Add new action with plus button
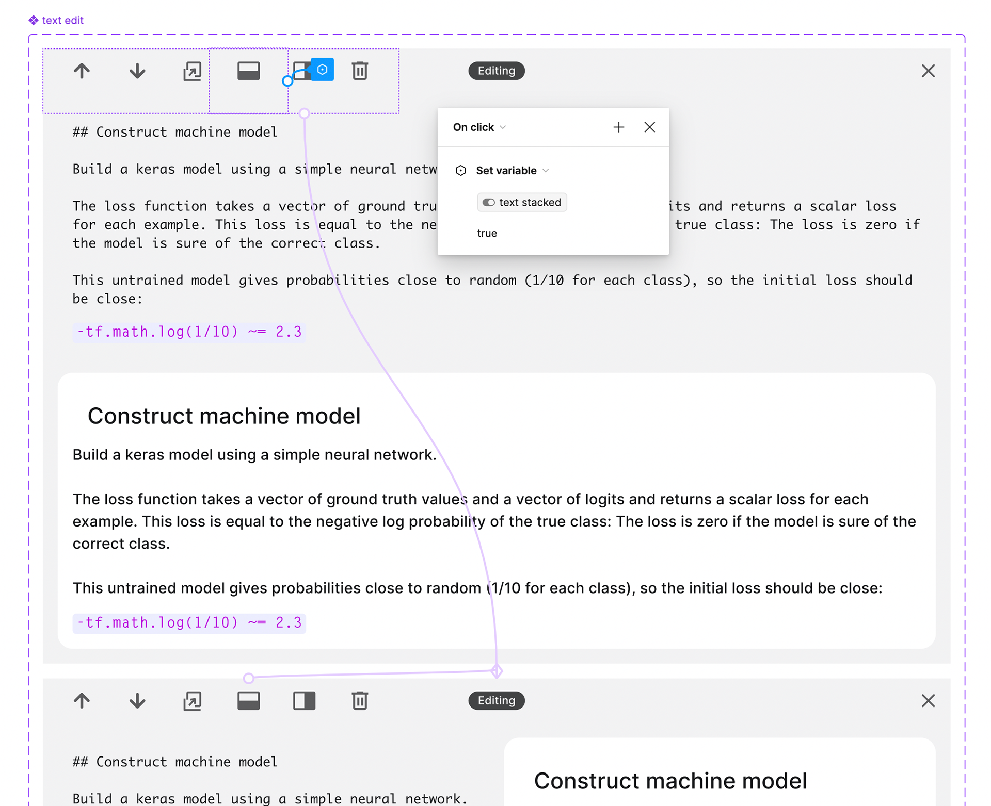Viewport: 991px width, 806px height. (x=618, y=127)
